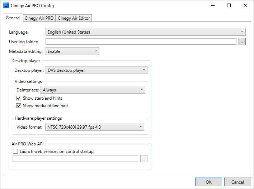Click the Cinegy app icon in title bar
The height and width of the screenshot is (189, 254).
[6, 5]
